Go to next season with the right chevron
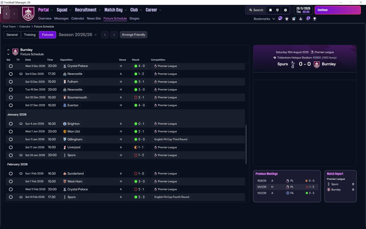The image size is (366, 229). coord(114,35)
